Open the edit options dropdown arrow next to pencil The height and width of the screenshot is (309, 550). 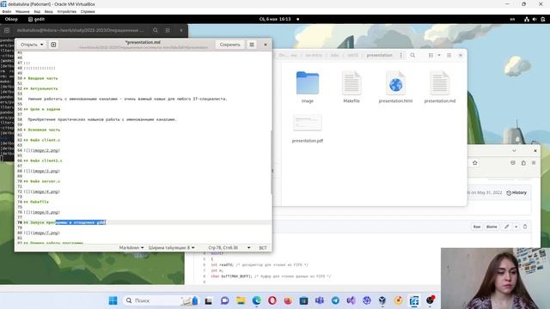pos(516,227)
